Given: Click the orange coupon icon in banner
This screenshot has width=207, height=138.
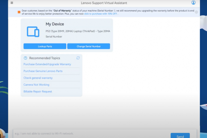Looking at the screenshot, I should (x=19, y=12).
